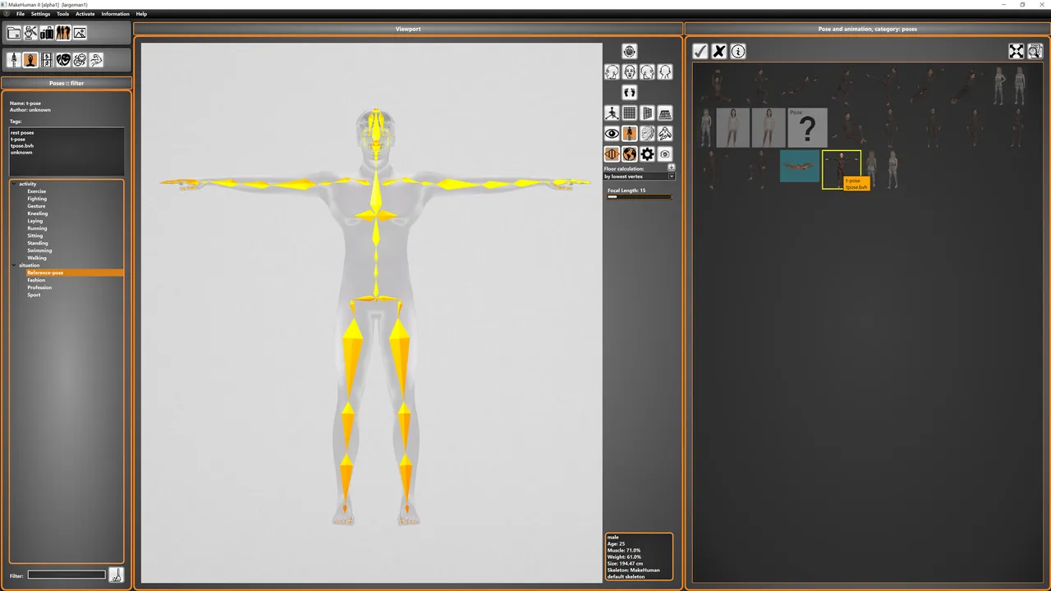This screenshot has width=1051, height=591.
Task: Click the clear filter broom button
Action: [x=116, y=575]
